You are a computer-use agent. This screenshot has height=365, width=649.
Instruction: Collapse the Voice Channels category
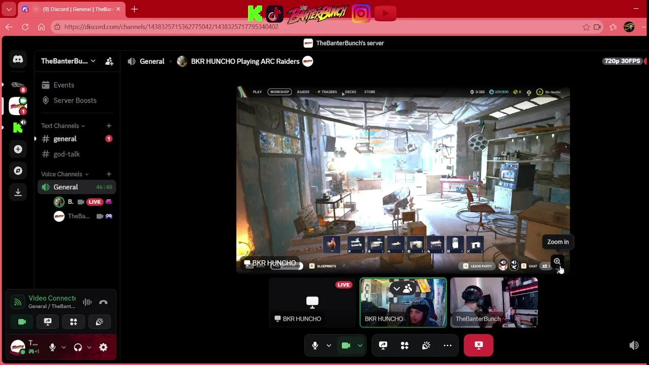64,174
